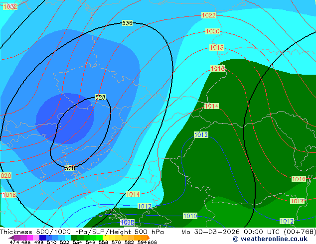Click the red 1016 label below 1018
Screen dimensions: 316x244
pyautogui.click(x=217, y=68)
